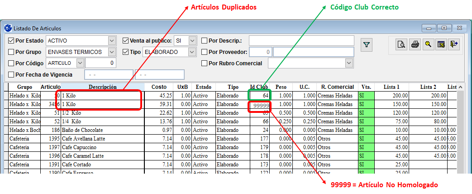Click the export spreadsheet icon
The width and height of the screenshot is (472, 194).
point(440,44)
